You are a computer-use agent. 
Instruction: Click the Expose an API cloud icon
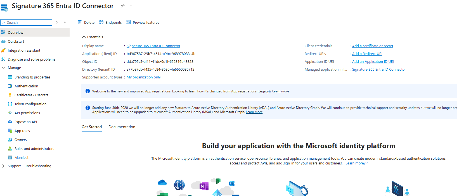[10, 122]
